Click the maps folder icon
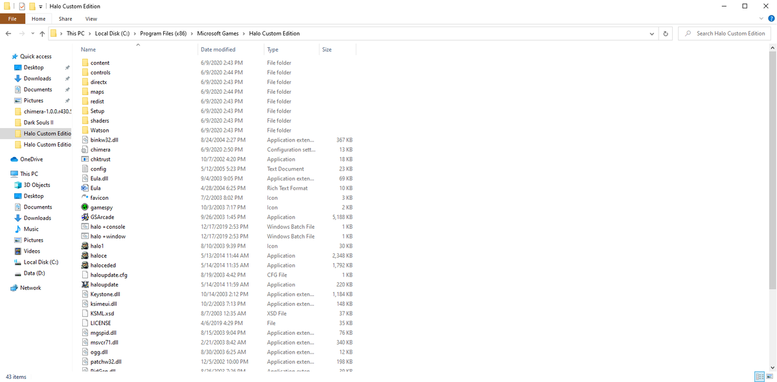 (85, 92)
